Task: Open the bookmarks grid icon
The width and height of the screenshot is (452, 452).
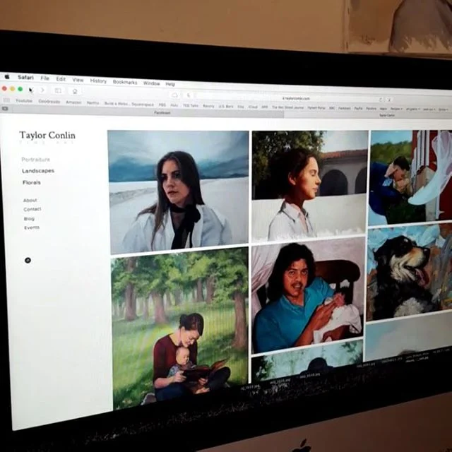Action: [x=6, y=100]
